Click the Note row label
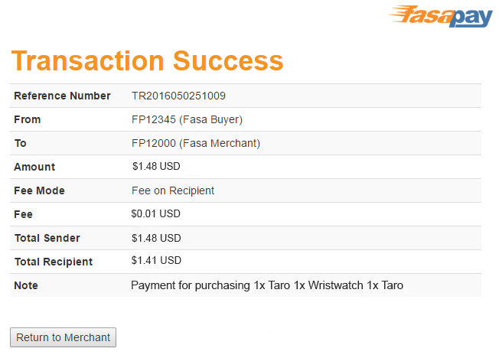Image resolution: width=499 pixels, height=358 pixels. pyautogui.click(x=26, y=285)
